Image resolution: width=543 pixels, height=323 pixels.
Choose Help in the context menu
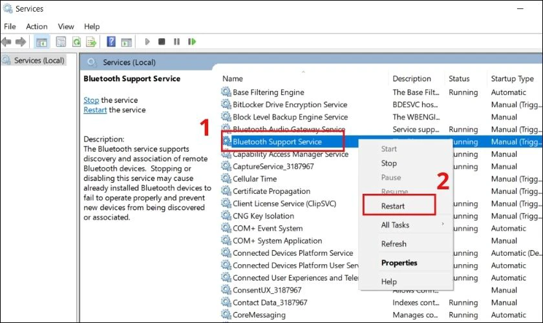tap(405, 282)
